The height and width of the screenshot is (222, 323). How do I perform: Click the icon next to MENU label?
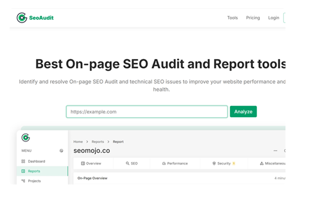click(x=61, y=151)
